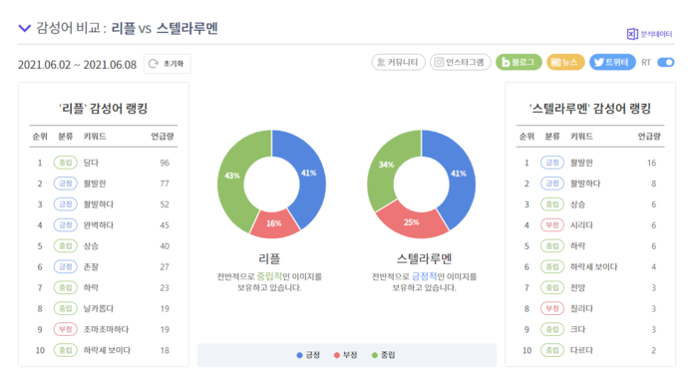
Task: Toggle the 중립 legend item
Action: [383, 355]
